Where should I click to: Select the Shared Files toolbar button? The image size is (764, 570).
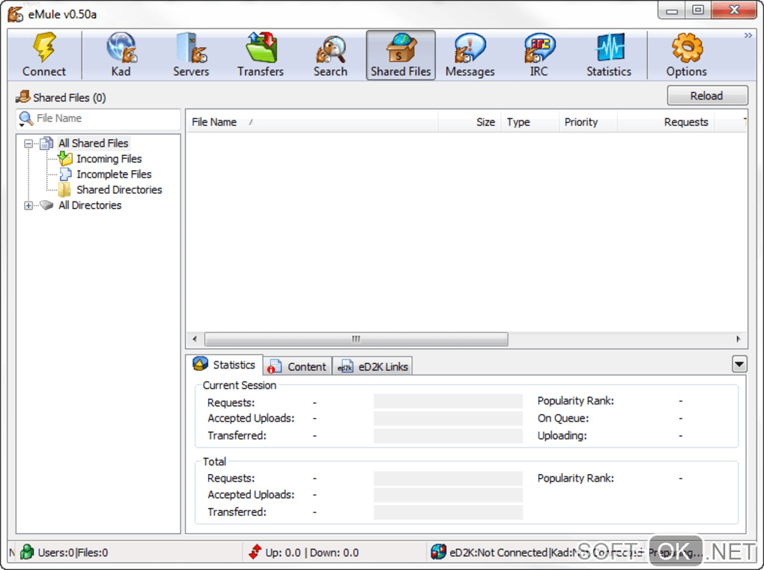tap(401, 55)
